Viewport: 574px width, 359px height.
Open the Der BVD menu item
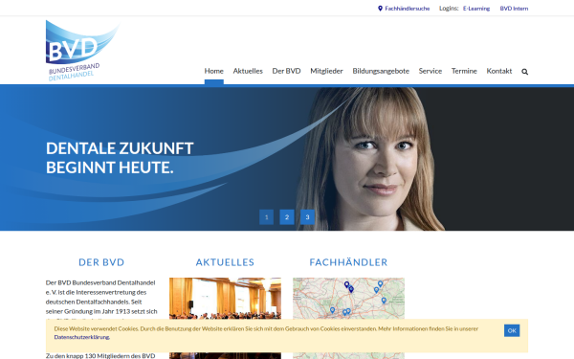(286, 71)
